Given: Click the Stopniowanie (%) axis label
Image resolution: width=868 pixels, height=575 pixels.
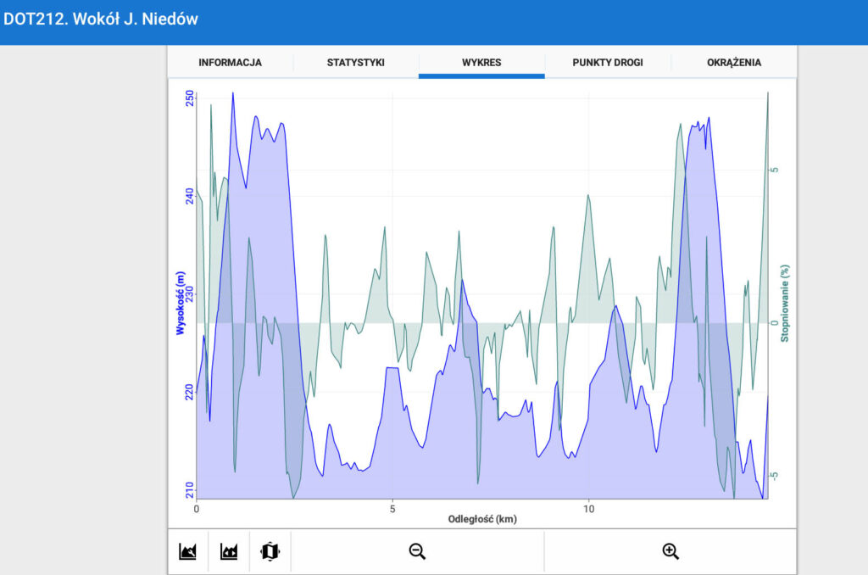Looking at the screenshot, I should [785, 303].
